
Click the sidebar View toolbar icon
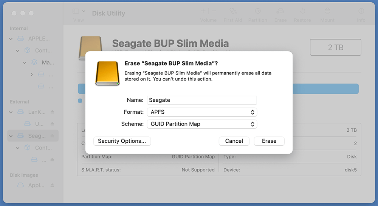tap(76, 11)
